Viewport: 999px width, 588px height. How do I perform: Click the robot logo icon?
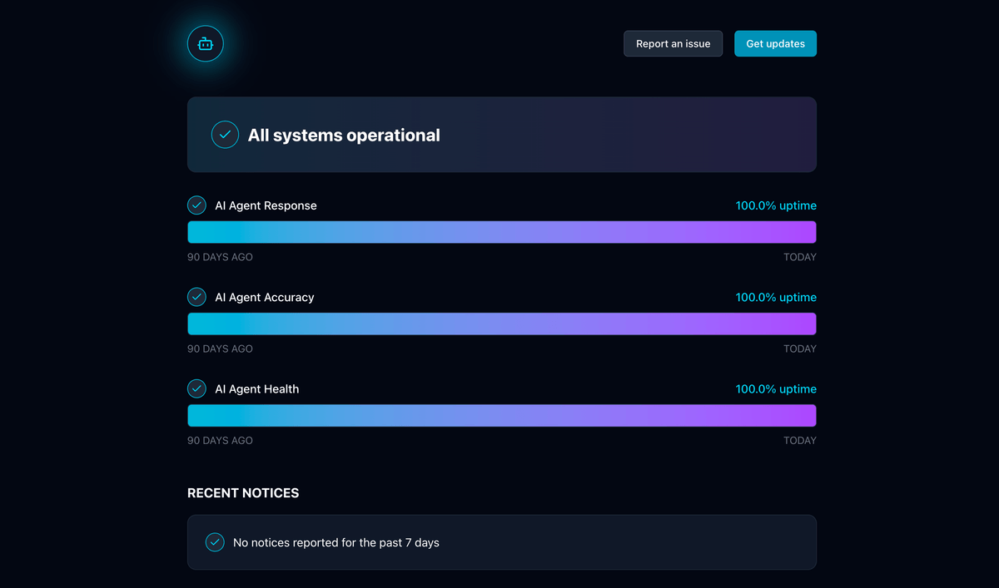point(206,43)
